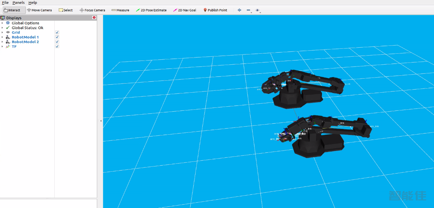Screen dimensions: 434x208
Task: Disable the TF display checkbox
Action: coord(57,47)
